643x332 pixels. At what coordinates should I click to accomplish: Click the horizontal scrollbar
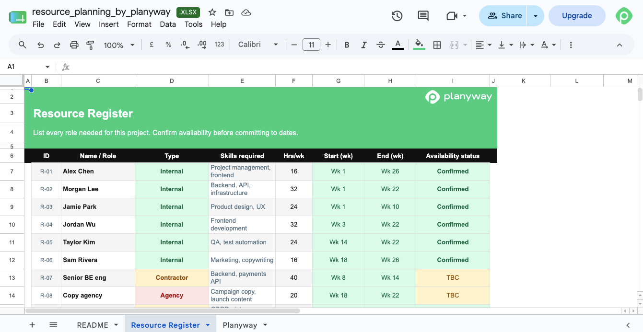click(x=163, y=311)
